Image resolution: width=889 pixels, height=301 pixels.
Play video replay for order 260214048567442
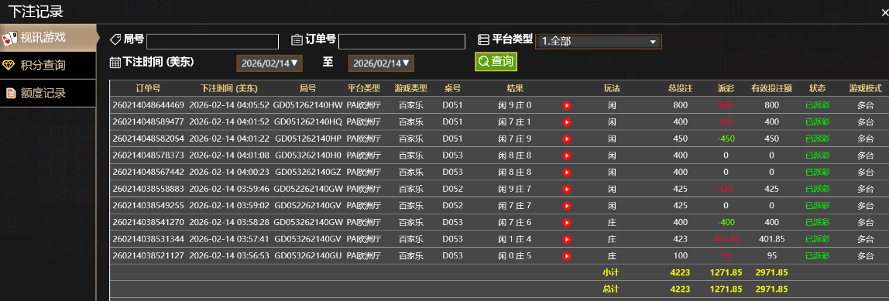(x=566, y=173)
